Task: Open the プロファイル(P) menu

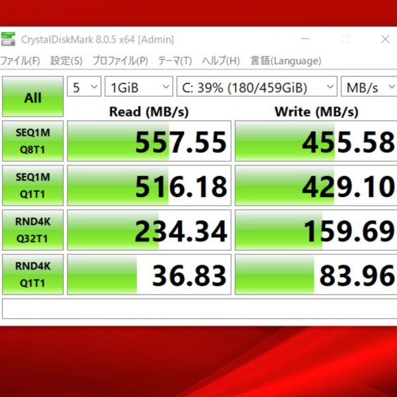Action: pos(120,61)
